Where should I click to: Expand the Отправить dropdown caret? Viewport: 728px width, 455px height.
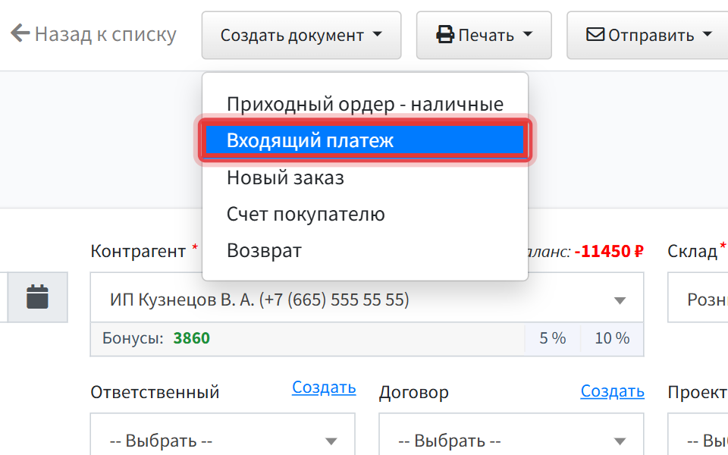pos(707,34)
